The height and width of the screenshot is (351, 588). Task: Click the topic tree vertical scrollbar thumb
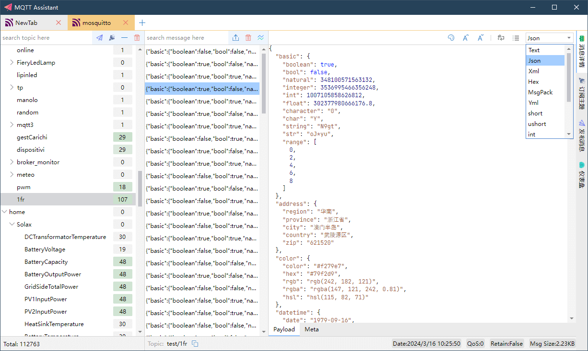[x=140, y=188]
